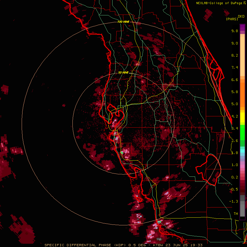Click the SPECIFIC DIFFERENTIAL PHASE caption text
This screenshot has height=247, width=247.
coord(78,245)
